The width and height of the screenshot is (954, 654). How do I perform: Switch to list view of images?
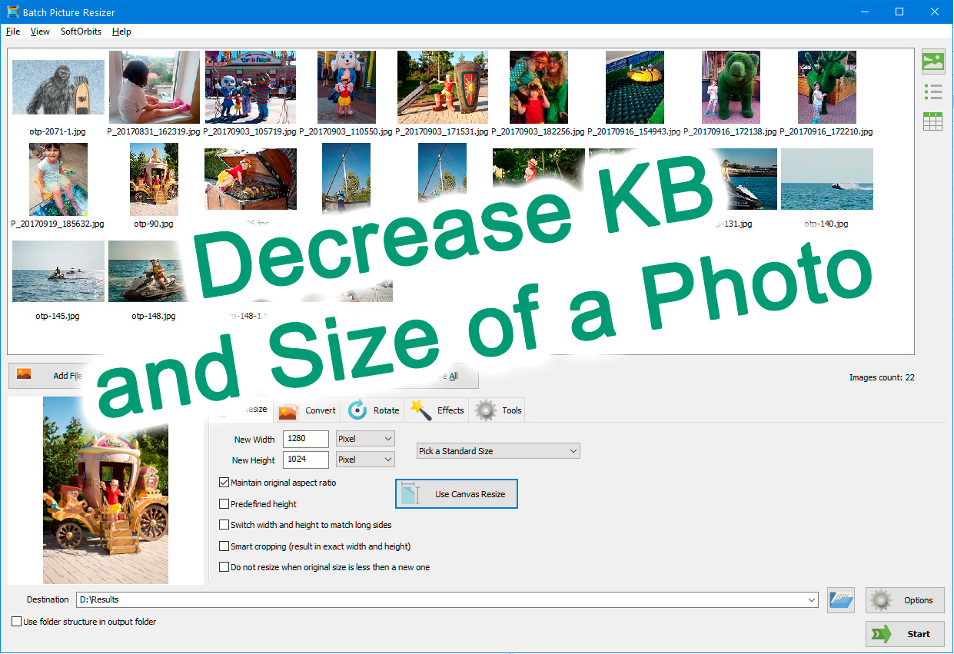tap(933, 91)
